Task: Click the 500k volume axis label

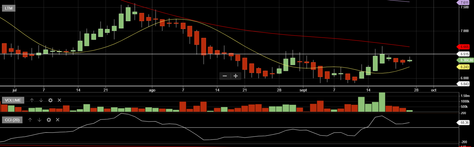Action: pyautogui.click(x=464, y=107)
